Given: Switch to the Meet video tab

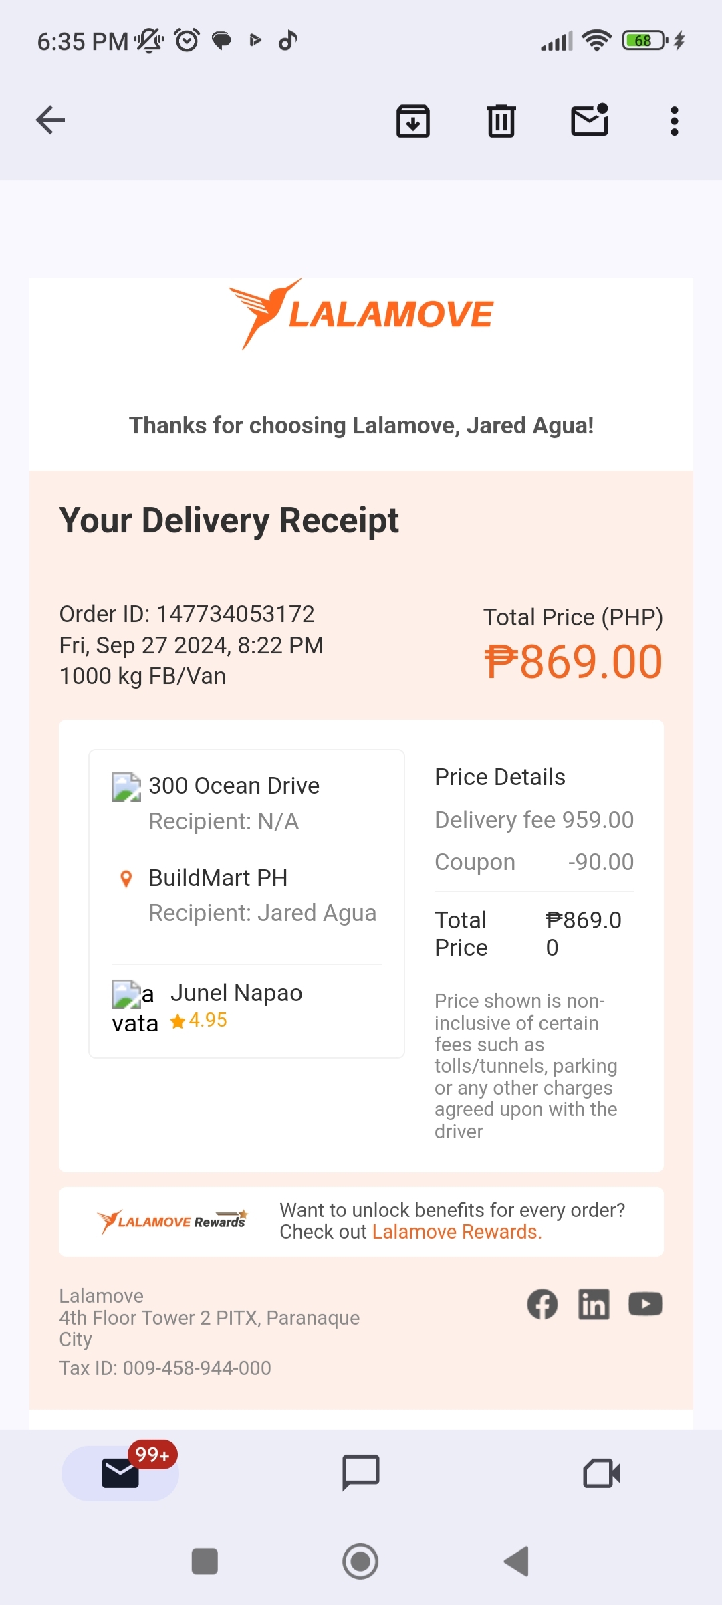Looking at the screenshot, I should pyautogui.click(x=602, y=1473).
